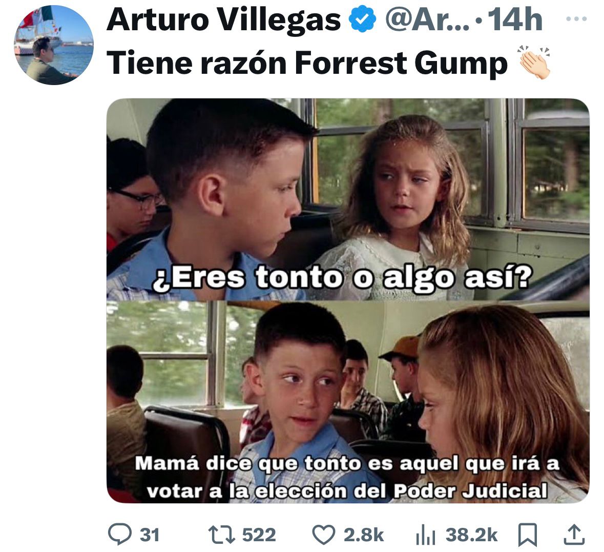This screenshot has width=604, height=552.
Task: Click the tweet text Tiene razón Forrest Gump
Action: coord(307,63)
